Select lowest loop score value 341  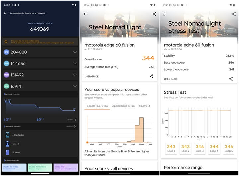(x=231, y=69)
